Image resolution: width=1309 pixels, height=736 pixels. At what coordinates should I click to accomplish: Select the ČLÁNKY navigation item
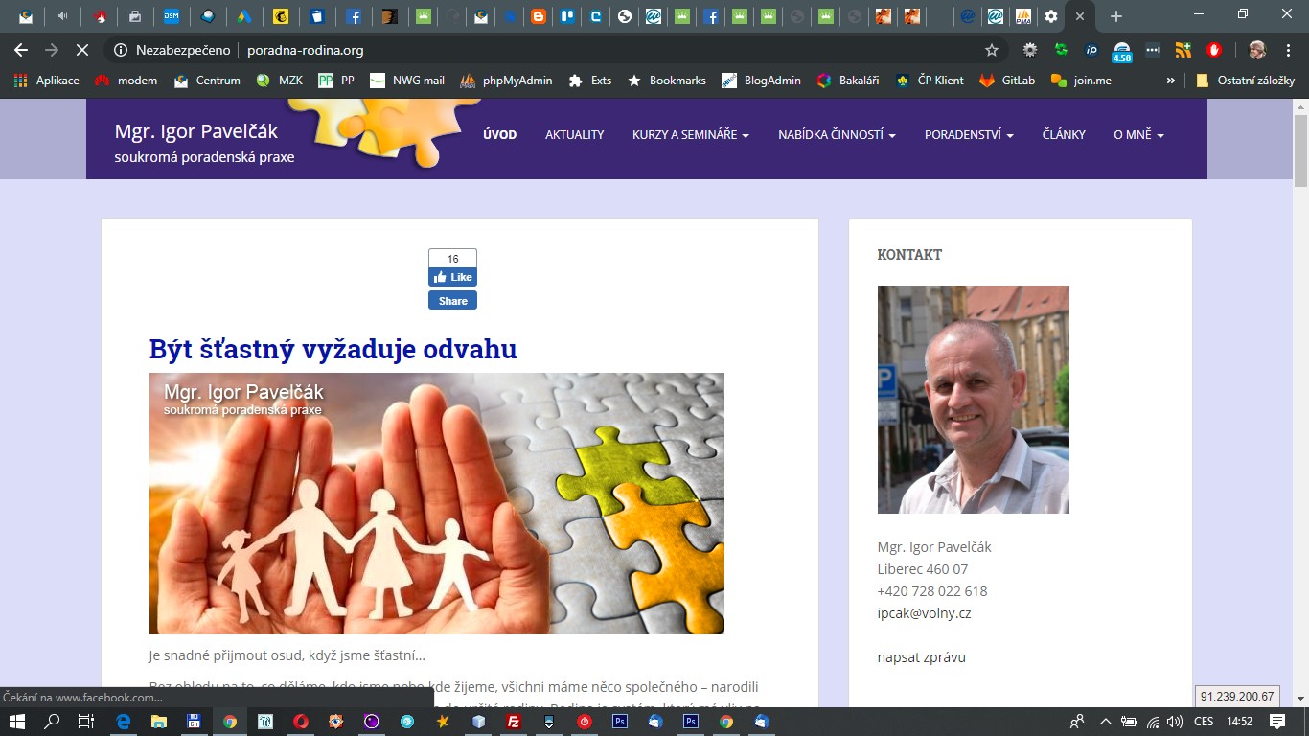coord(1063,135)
